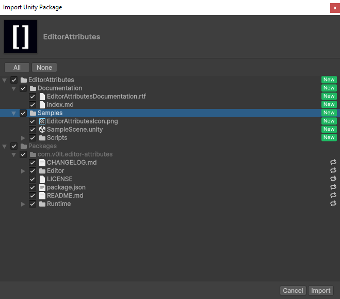This screenshot has width=340, height=299.
Task: Collapse the Documentation folder arrow
Action: tap(13, 88)
